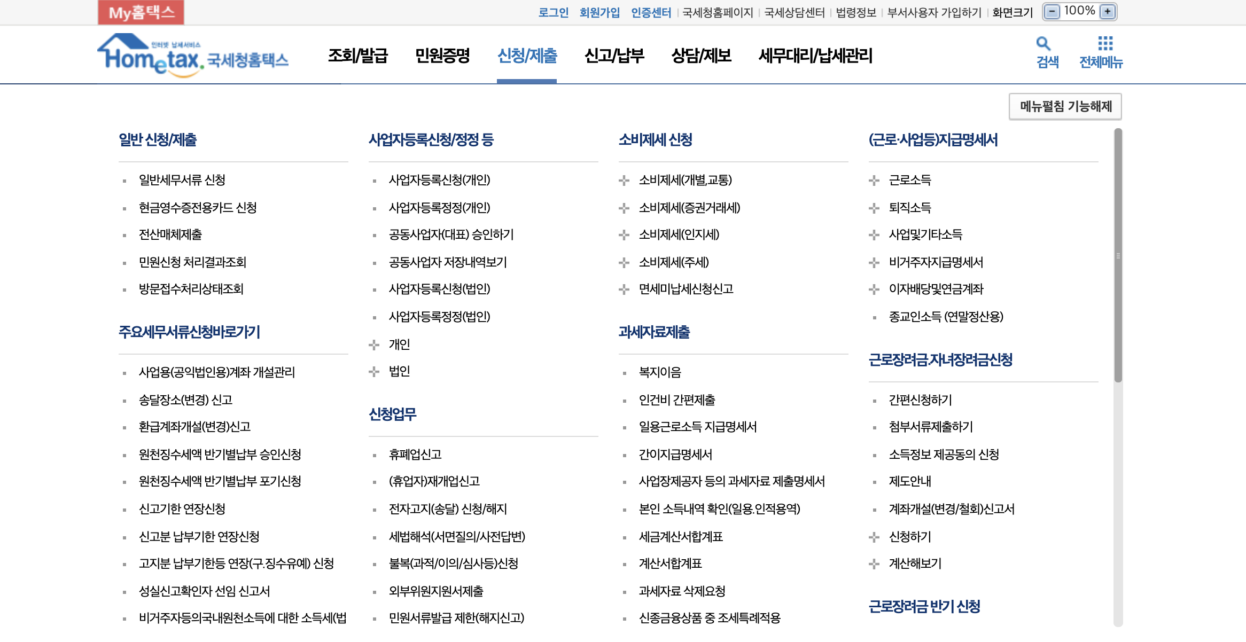
Task: Open the 조회/발급 menu
Action: tap(357, 56)
